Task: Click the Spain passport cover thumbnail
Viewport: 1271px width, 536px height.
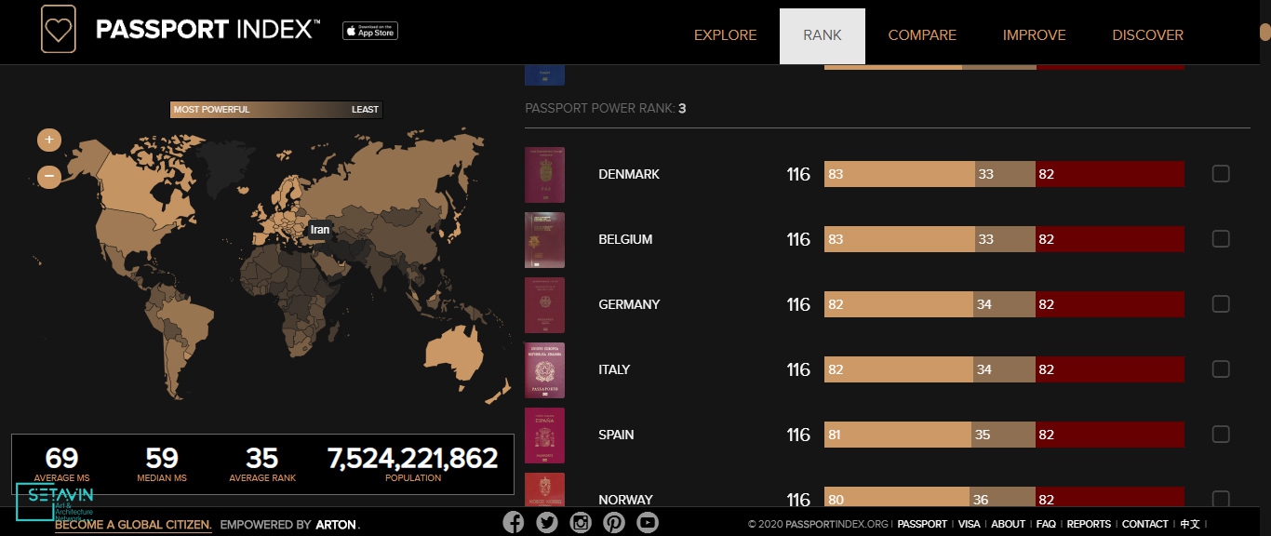Action: (544, 435)
